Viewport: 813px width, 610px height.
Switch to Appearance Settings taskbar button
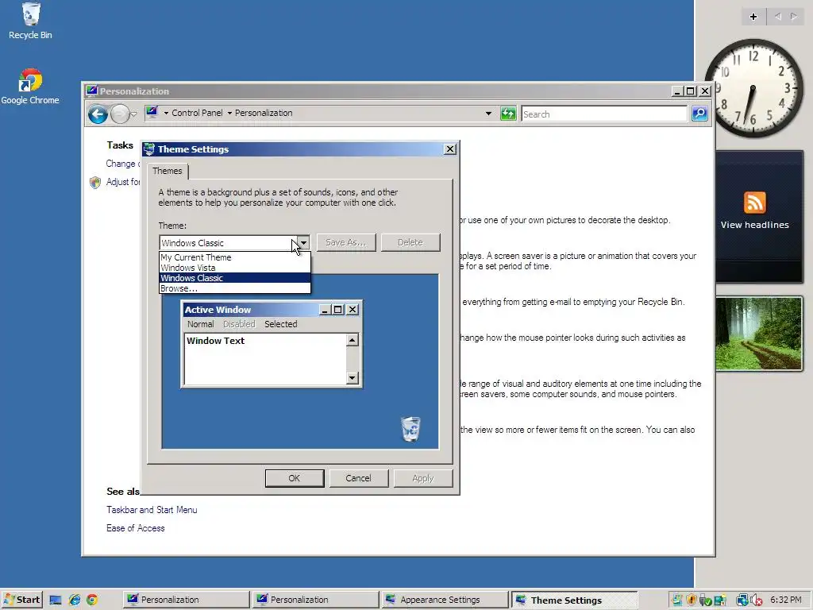click(444, 600)
